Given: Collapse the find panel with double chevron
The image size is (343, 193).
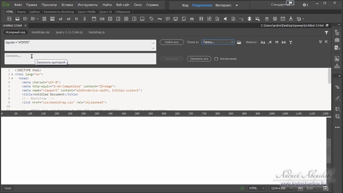Looking at the screenshot, I should pyautogui.click(x=320, y=42).
